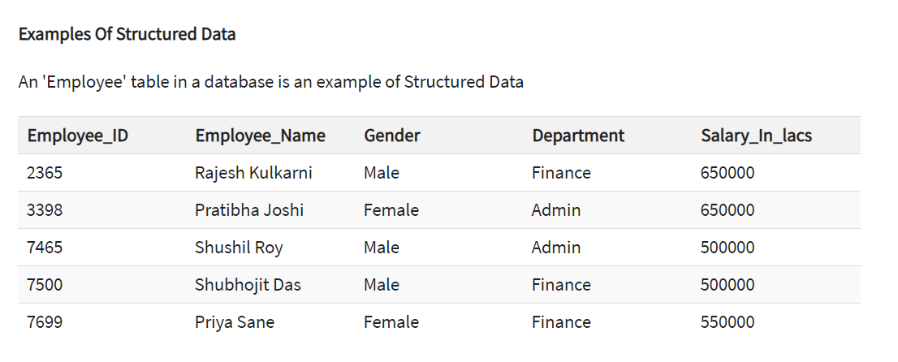Click the Priya Sane name cell
Screen dimensions: 898x362
tap(235, 322)
